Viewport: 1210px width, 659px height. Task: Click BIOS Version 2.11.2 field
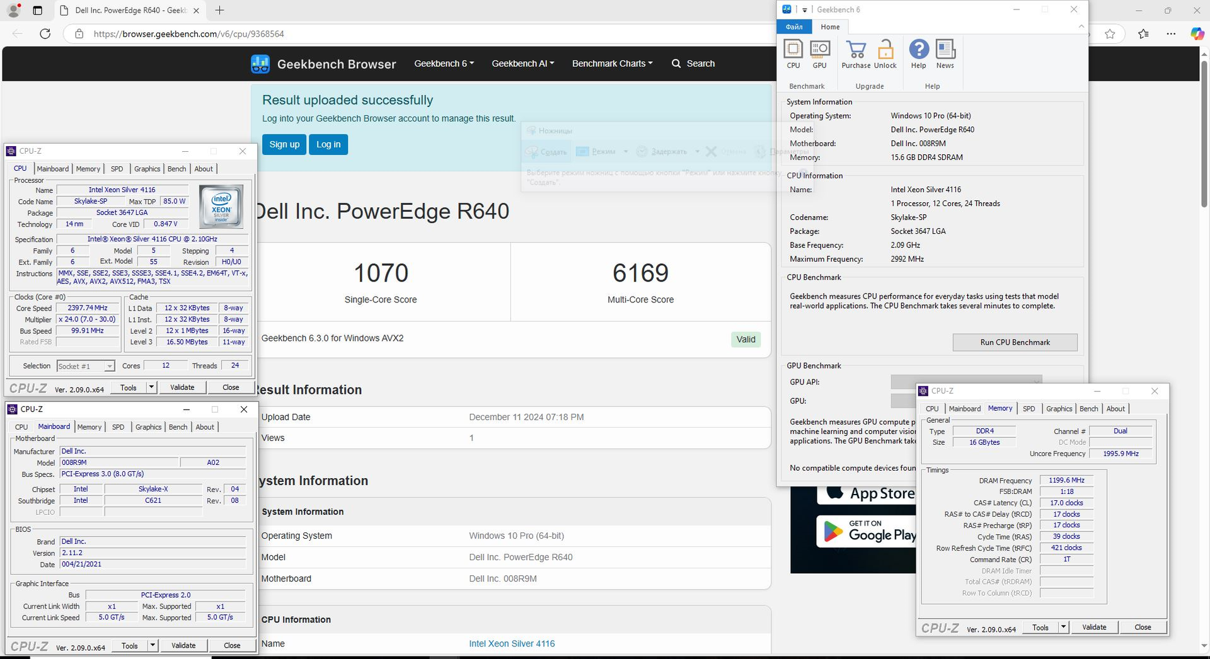153,553
